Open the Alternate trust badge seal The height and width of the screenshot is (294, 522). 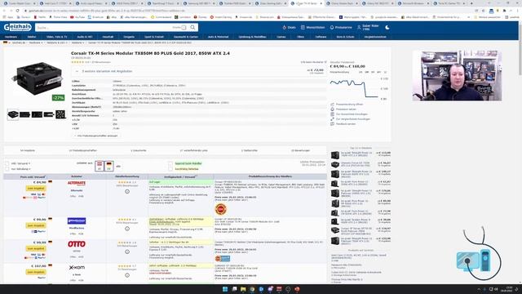pyautogui.click(x=221, y=209)
